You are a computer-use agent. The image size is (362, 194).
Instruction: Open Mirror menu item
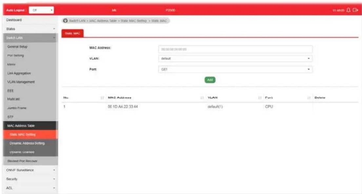(11, 64)
